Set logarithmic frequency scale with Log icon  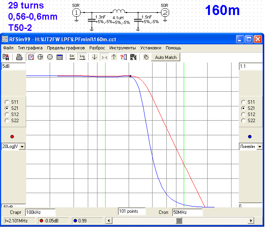(x=82, y=57)
